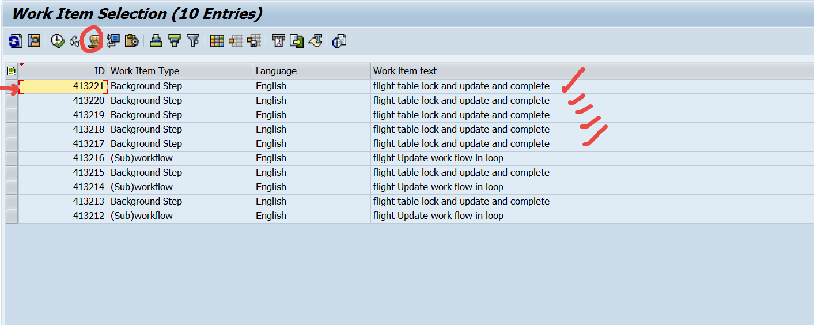Open the workflow log icon circled in red
The image size is (814, 325).
click(x=94, y=41)
